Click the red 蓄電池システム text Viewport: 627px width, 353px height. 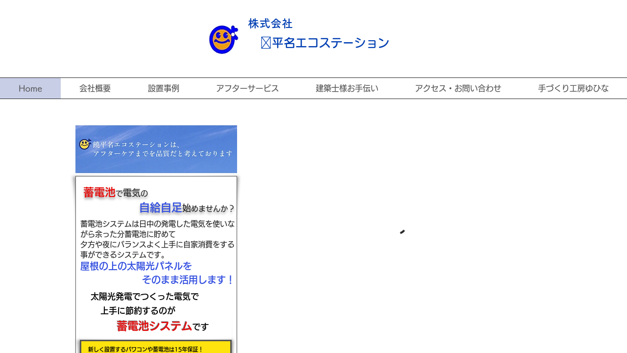(x=154, y=326)
